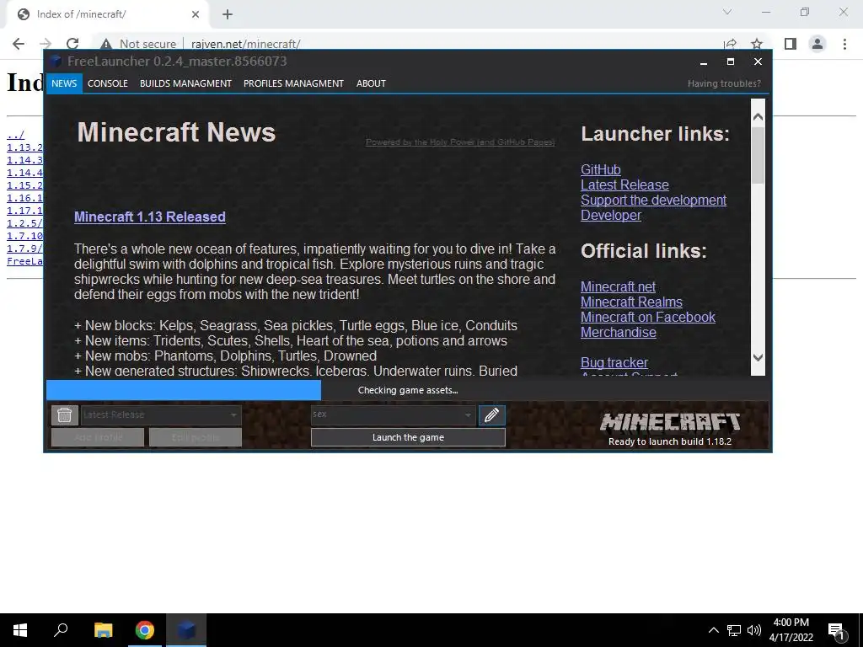
Task: Bookmark this page star icon
Action: [757, 44]
